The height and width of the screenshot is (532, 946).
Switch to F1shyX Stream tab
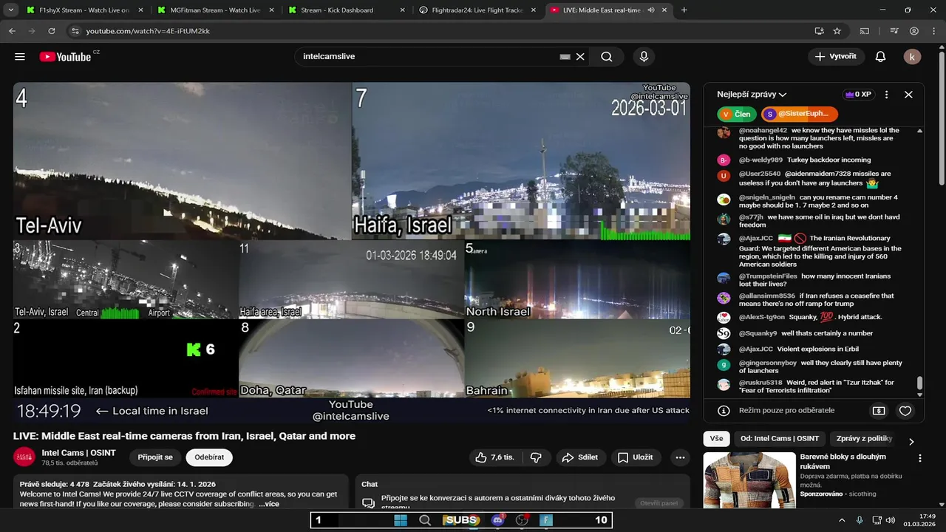coord(83,10)
